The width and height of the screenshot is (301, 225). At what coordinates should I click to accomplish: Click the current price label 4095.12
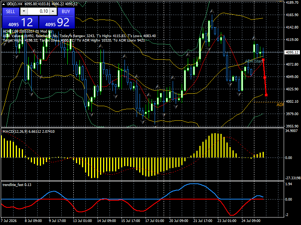pyautogui.click(x=292, y=52)
